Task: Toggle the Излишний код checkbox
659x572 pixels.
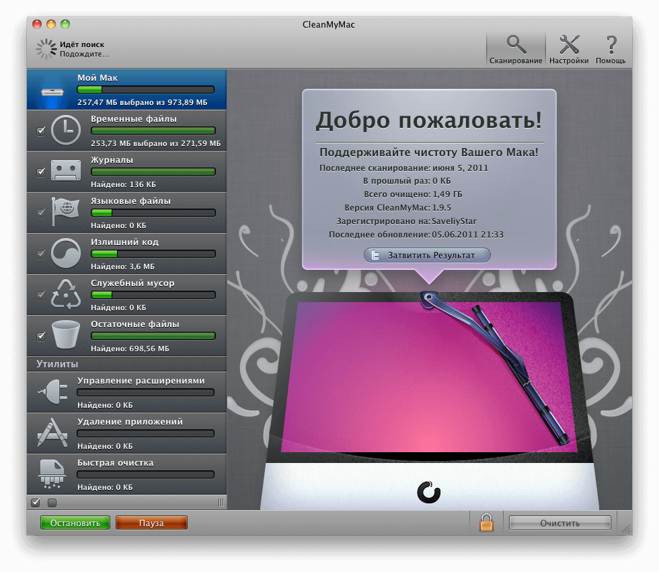Action: pos(41,254)
